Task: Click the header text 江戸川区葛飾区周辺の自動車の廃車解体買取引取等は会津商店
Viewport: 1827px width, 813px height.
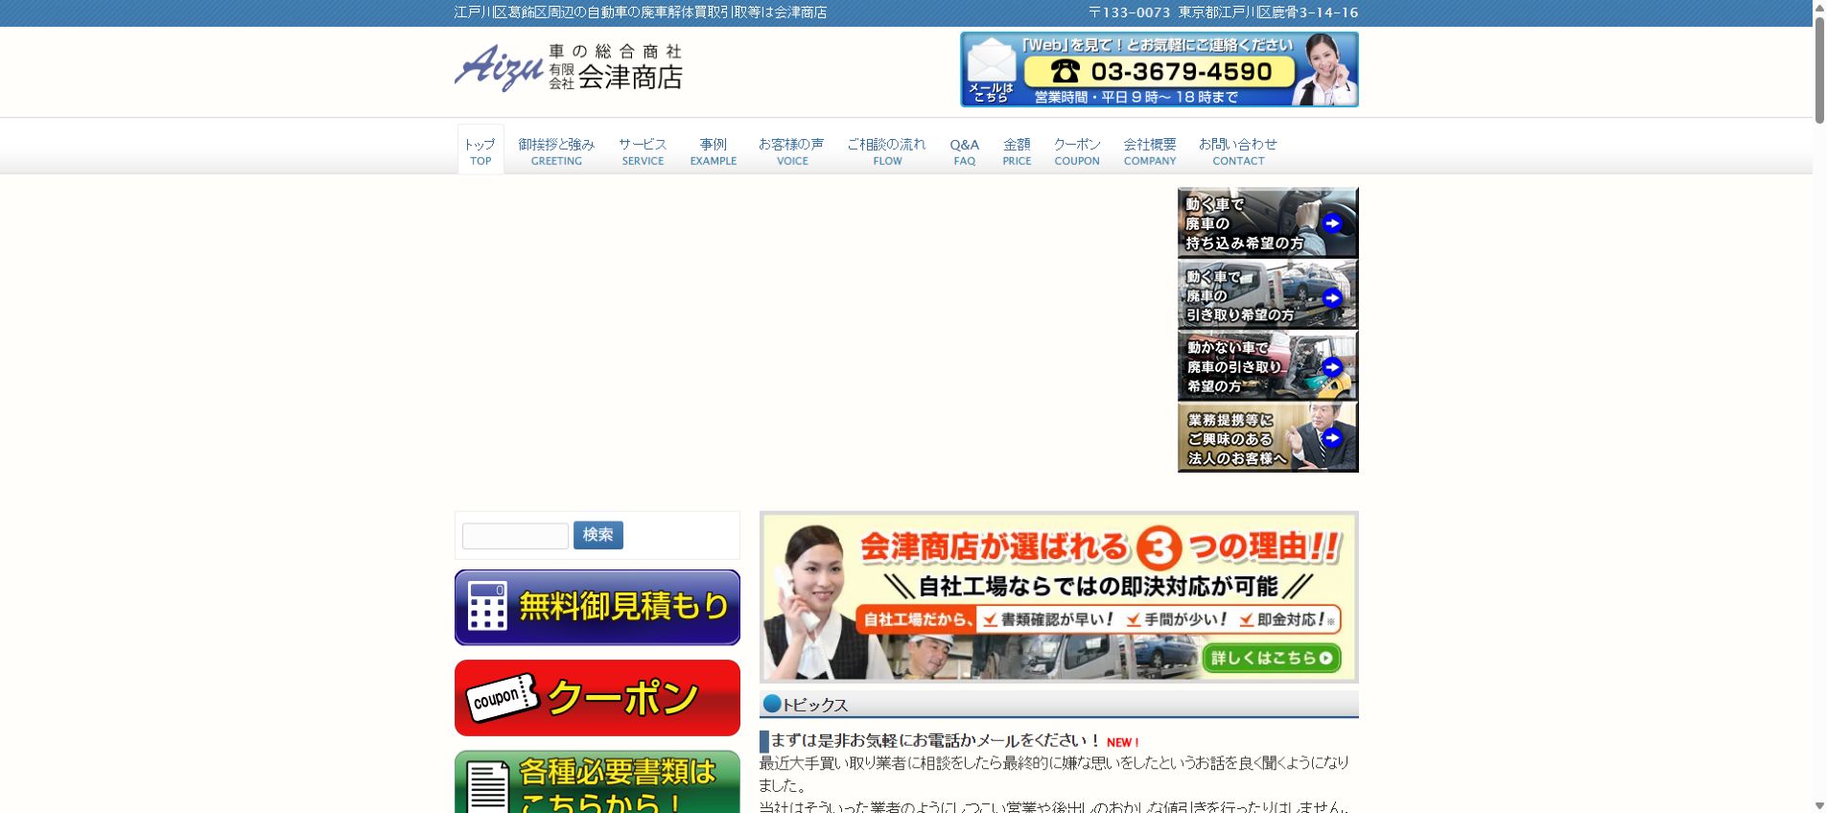Action: tap(641, 12)
